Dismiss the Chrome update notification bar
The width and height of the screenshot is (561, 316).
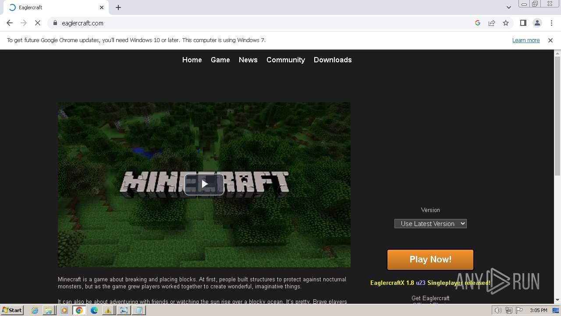[x=550, y=40]
